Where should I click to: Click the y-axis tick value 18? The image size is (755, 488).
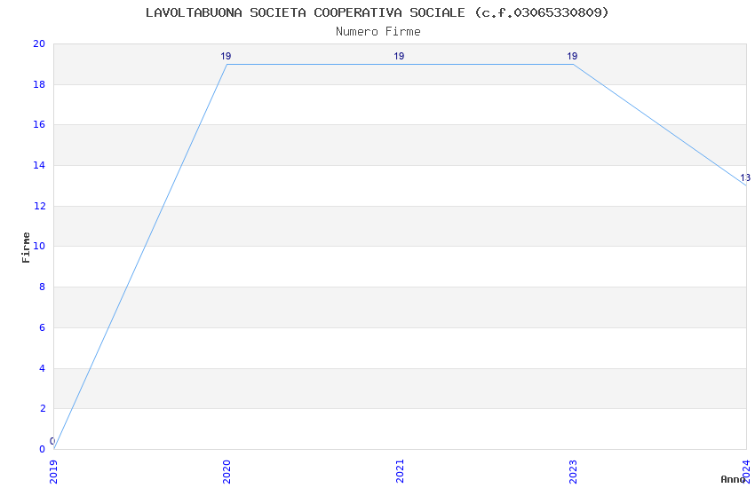click(x=39, y=84)
